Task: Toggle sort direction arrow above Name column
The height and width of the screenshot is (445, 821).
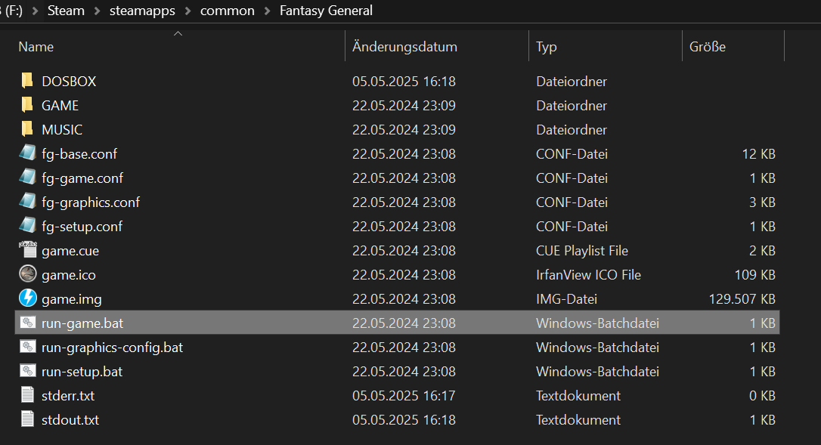Action: click(x=178, y=33)
